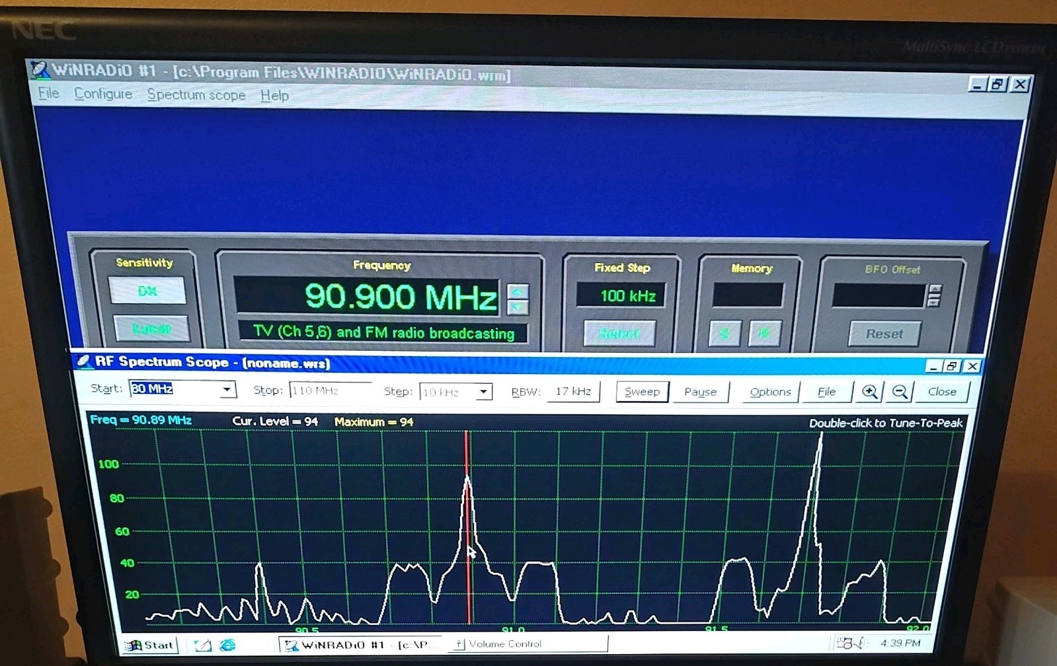This screenshot has width=1057, height=666.
Task: Click the Stop frequency input field
Action: (x=329, y=390)
